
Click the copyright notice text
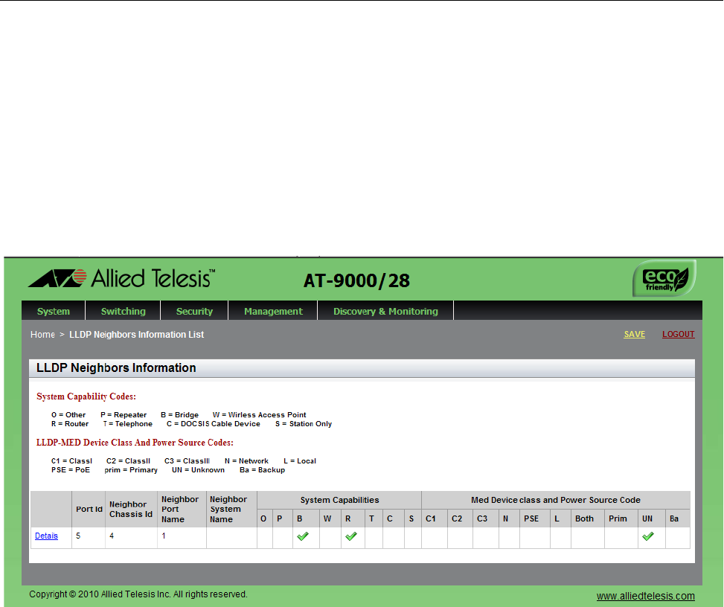[x=138, y=594]
